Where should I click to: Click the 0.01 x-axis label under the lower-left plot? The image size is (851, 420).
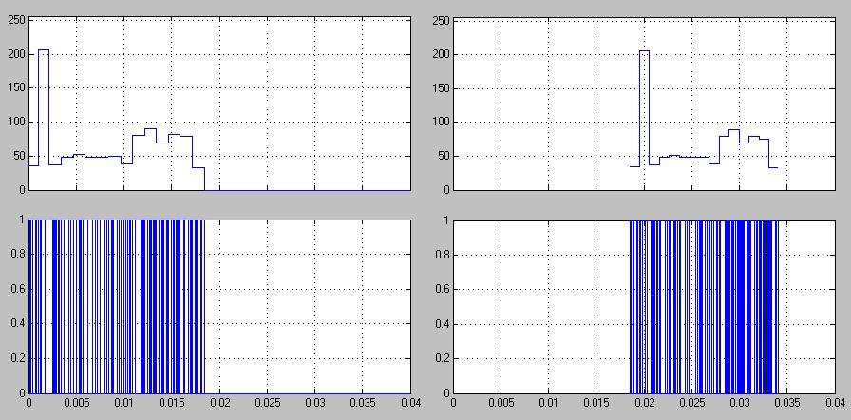tap(124, 403)
